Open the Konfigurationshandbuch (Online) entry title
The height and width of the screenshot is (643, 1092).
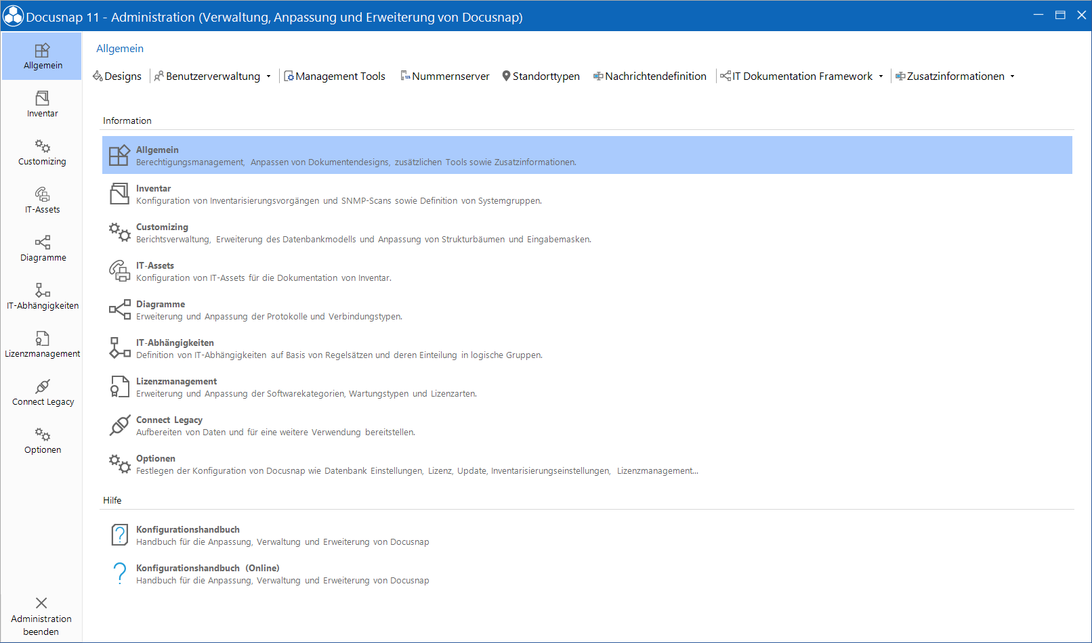click(x=208, y=568)
